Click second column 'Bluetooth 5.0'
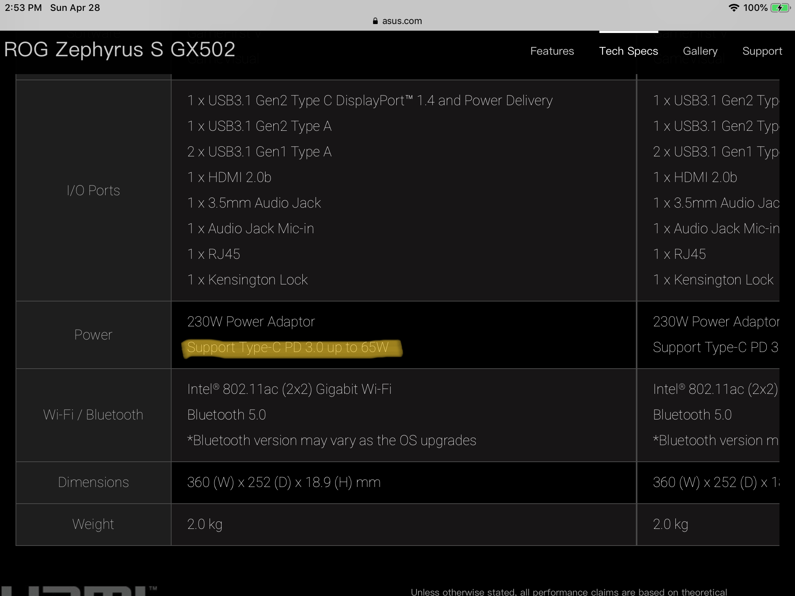The image size is (795, 596). (692, 415)
